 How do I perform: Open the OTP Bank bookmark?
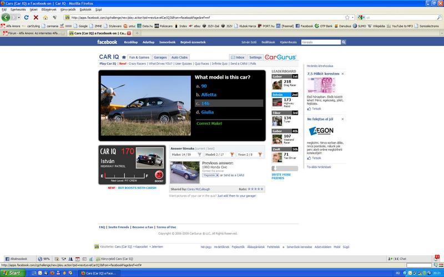tap(324, 26)
